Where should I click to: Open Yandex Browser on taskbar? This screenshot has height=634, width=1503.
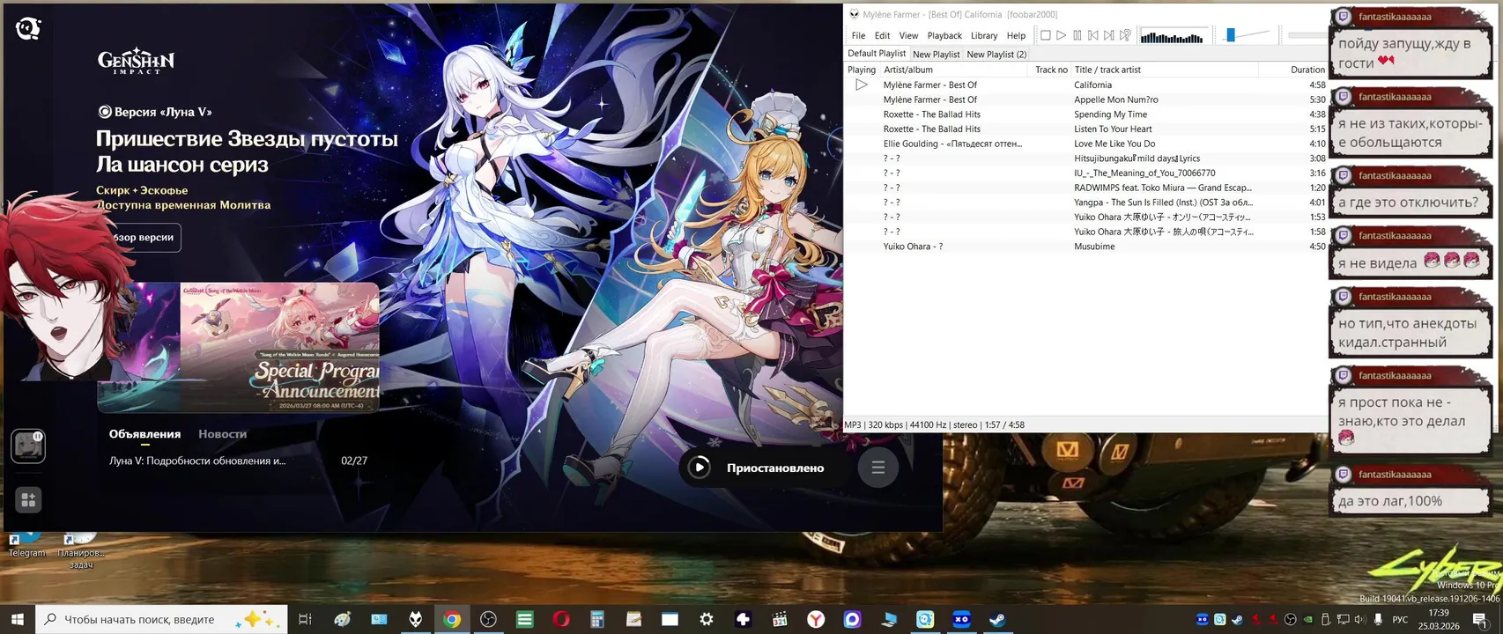pyautogui.click(x=816, y=619)
